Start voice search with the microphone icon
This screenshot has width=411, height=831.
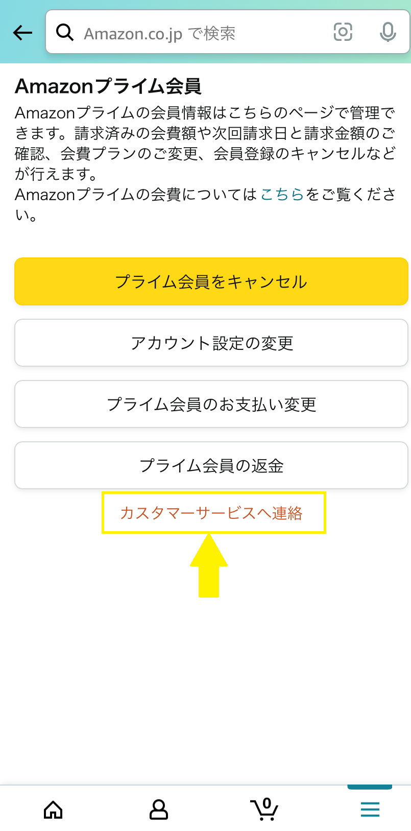click(388, 32)
